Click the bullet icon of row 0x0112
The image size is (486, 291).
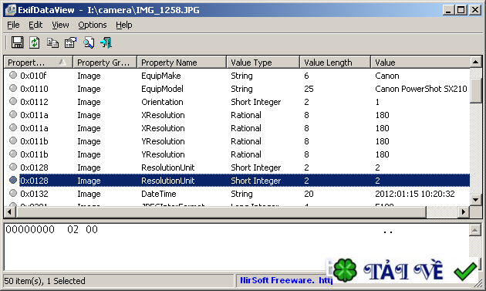tap(12, 101)
